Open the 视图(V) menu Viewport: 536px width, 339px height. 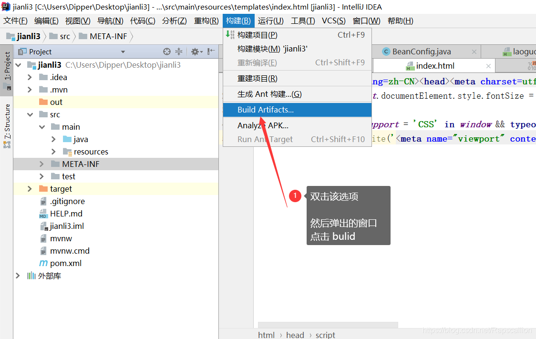78,21
